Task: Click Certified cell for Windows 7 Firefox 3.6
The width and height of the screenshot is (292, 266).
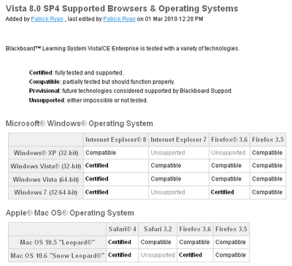Action: pos(229,192)
